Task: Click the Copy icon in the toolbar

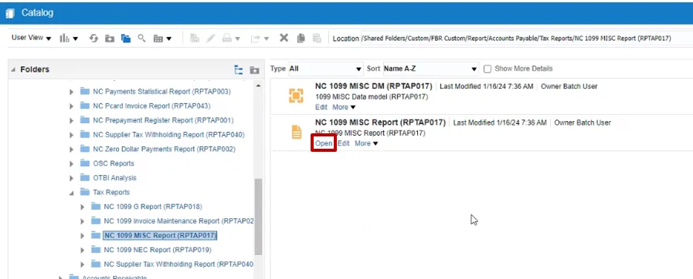Action: 301,39
